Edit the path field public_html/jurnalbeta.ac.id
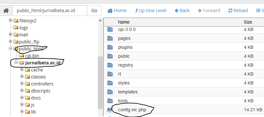This screenshot has height=117, width=264. pos(50,11)
